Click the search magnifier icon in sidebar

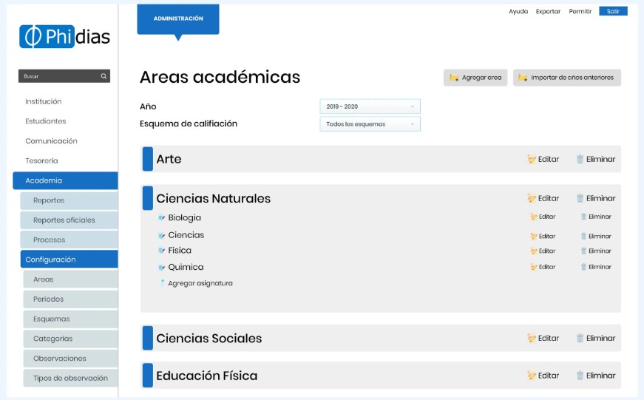(x=104, y=76)
